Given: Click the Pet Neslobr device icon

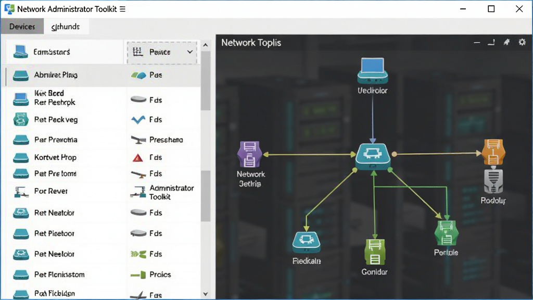Looking at the screenshot, I should [21, 254].
